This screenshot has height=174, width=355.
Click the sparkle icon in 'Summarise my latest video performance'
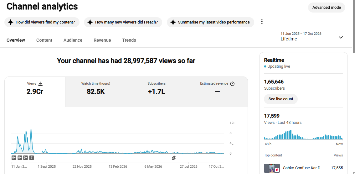click(x=173, y=22)
